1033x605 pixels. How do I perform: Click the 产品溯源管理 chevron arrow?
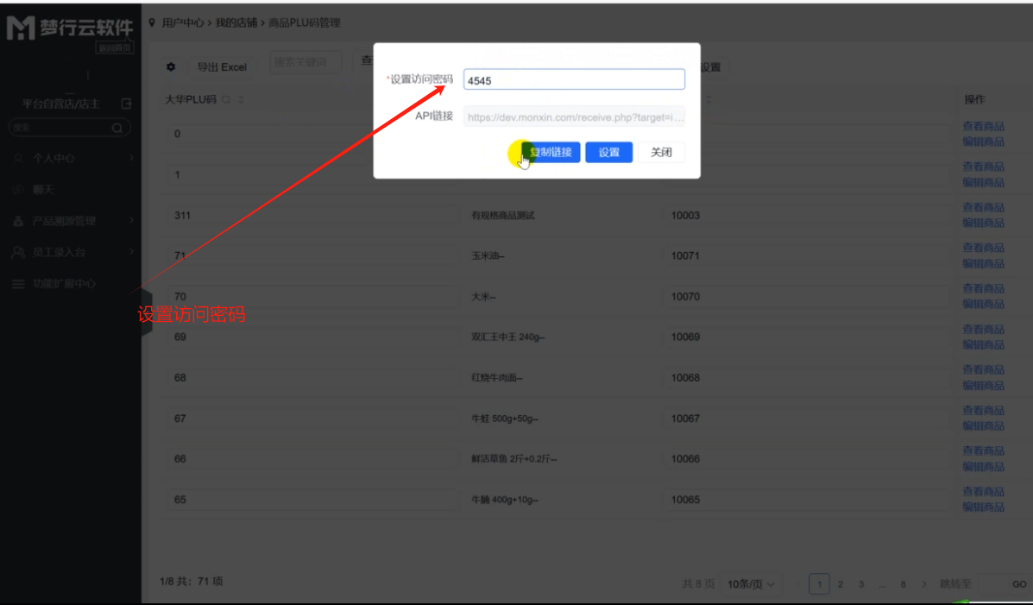[132, 220]
